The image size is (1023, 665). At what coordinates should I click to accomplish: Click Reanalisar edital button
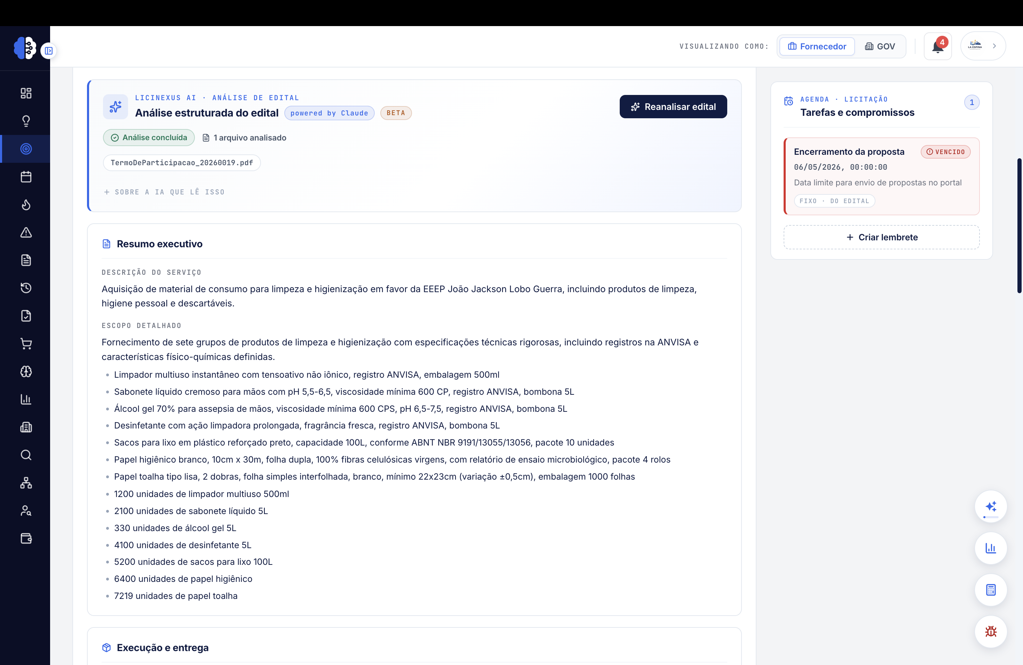(x=673, y=106)
